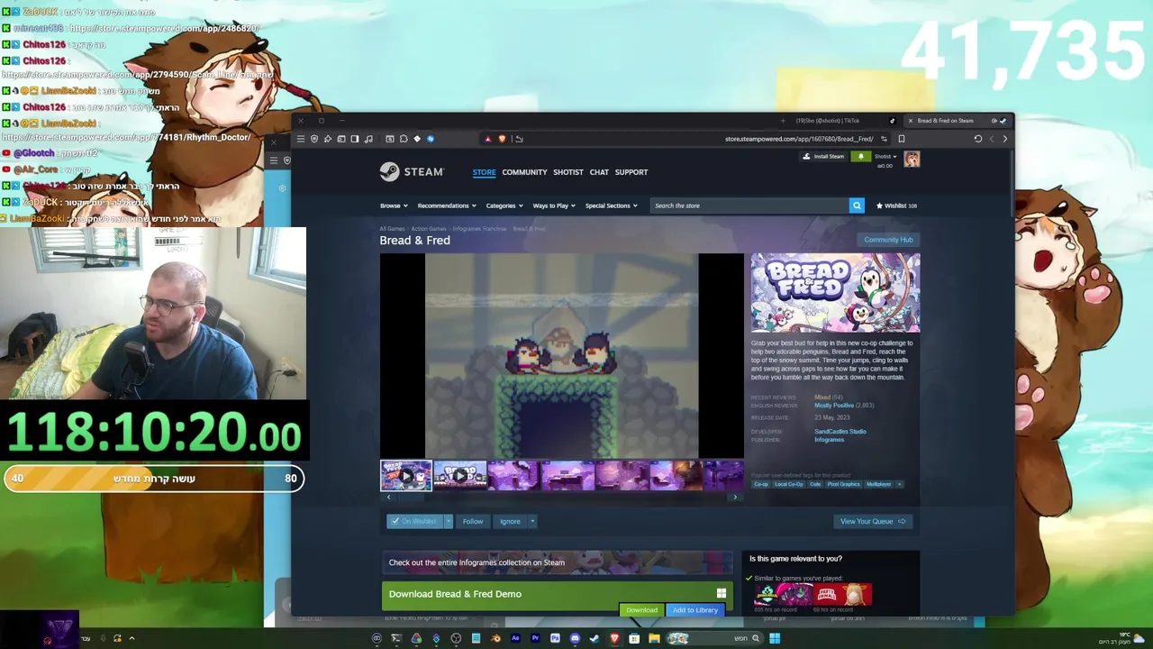
Task: Expand Browse store menu
Action: (394, 206)
